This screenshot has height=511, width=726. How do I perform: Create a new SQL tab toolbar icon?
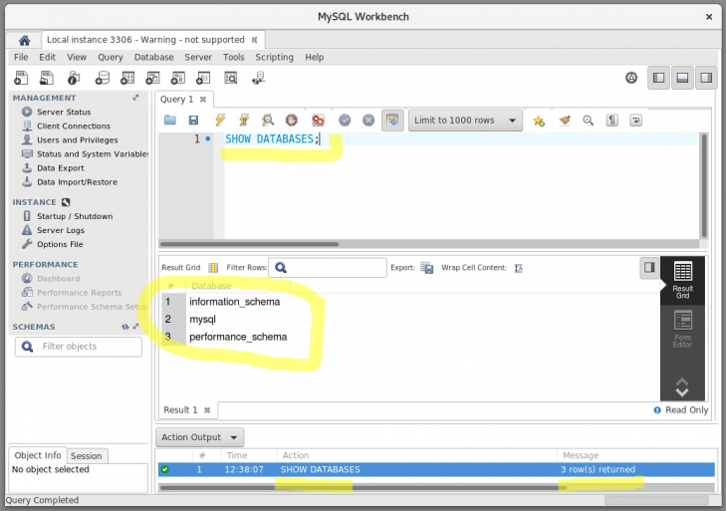21,78
